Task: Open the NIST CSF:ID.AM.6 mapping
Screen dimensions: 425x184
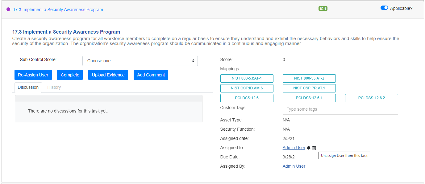Action: [x=247, y=88]
